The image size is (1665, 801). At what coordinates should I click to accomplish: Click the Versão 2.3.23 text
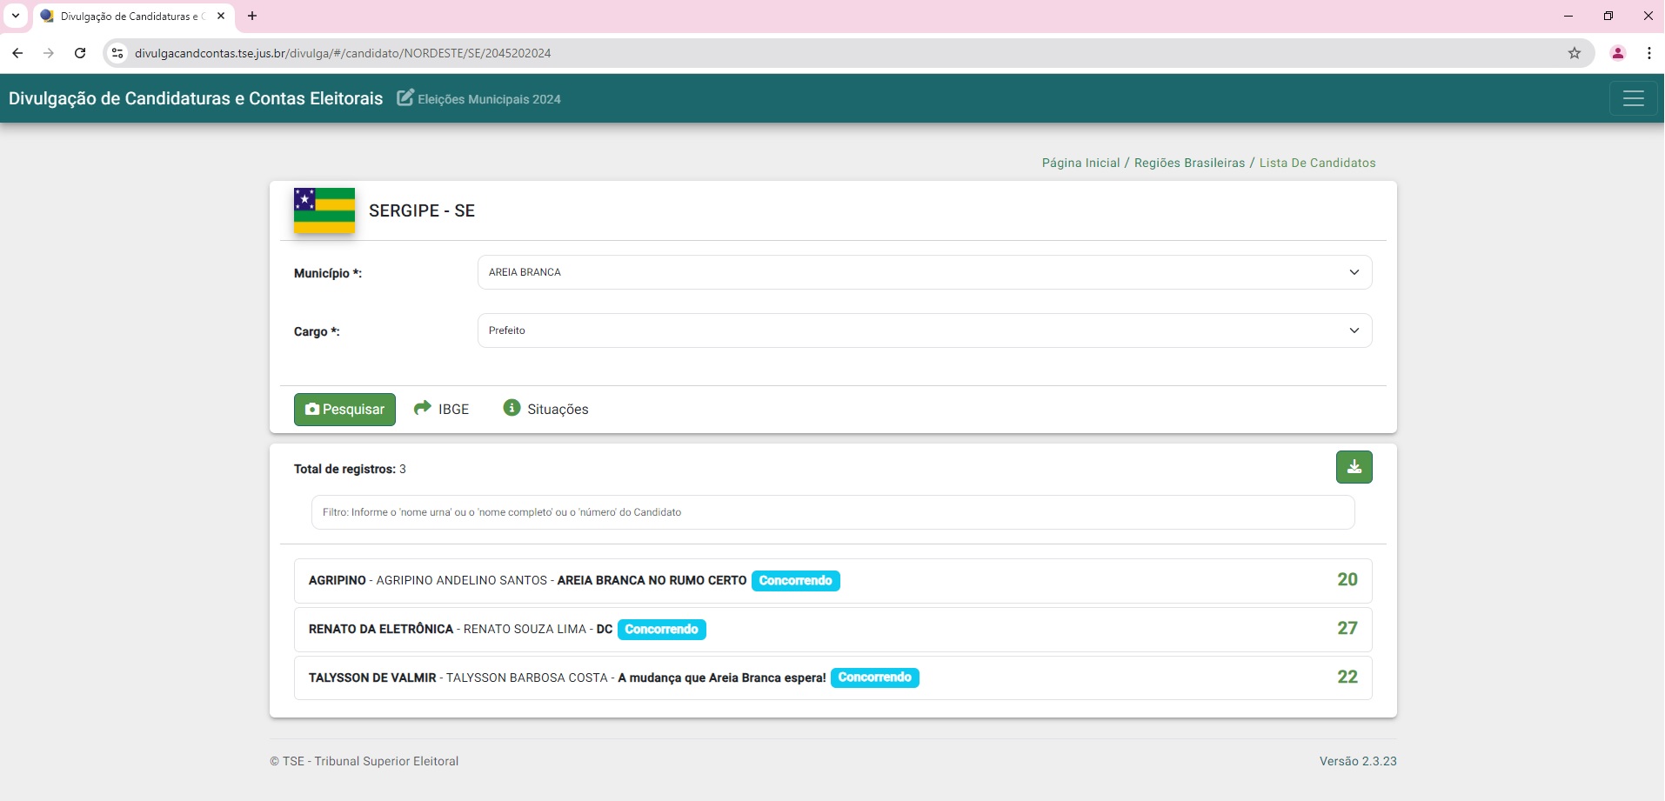click(1358, 761)
